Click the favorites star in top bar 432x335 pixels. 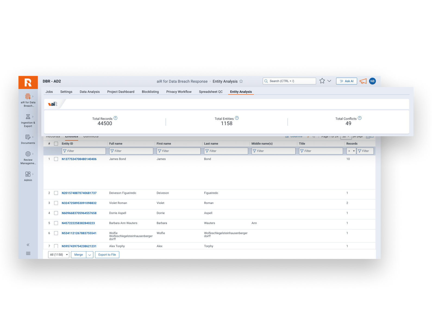click(x=322, y=81)
